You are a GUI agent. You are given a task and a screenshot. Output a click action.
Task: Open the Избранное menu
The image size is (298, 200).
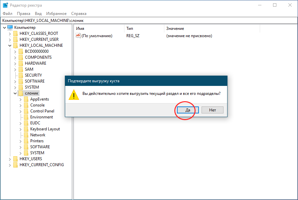(57, 14)
